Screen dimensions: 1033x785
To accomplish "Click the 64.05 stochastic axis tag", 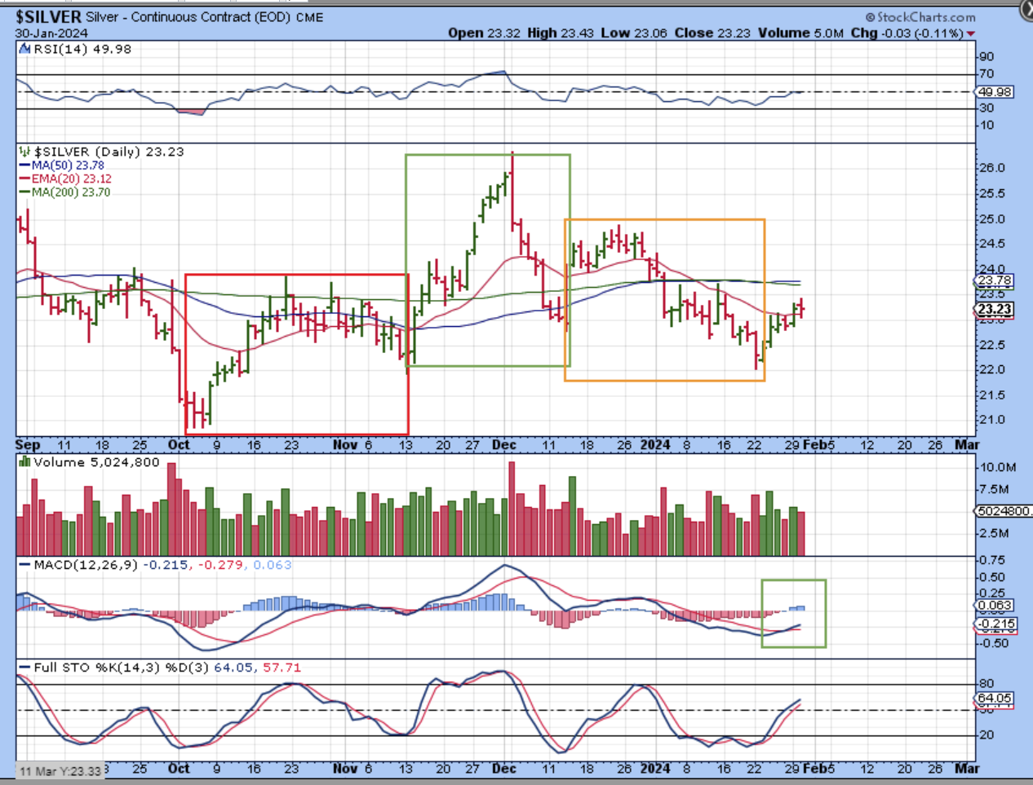I will [995, 699].
